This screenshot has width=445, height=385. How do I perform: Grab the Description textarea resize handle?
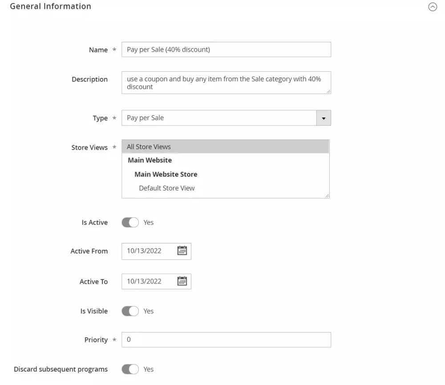[x=328, y=91]
